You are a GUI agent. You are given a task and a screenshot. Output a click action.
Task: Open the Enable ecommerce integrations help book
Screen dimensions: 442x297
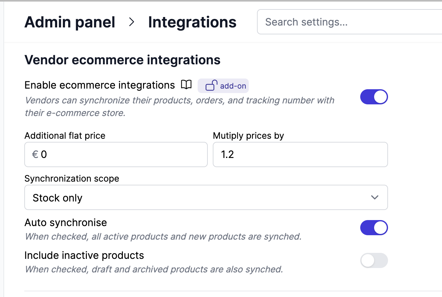tap(187, 84)
